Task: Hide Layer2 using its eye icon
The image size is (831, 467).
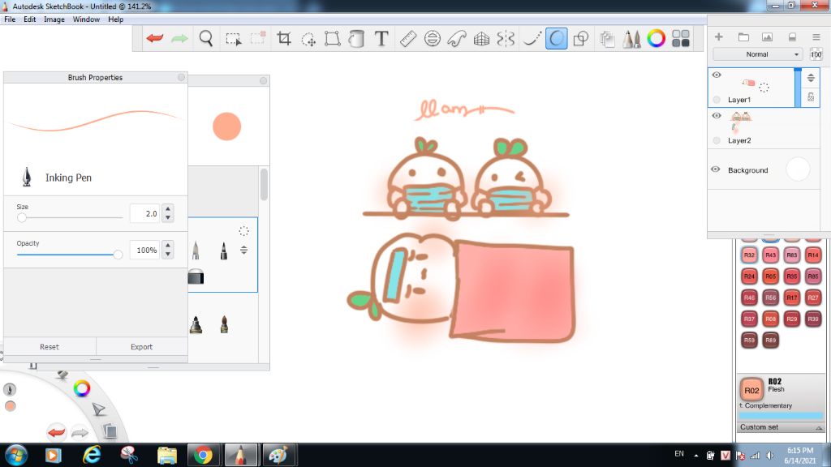Action: tap(717, 115)
